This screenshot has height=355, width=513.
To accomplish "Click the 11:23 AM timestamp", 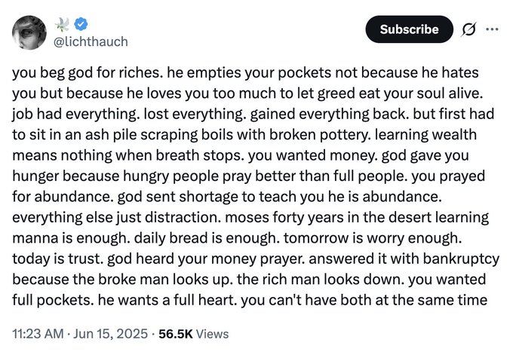I will click(x=37, y=333).
